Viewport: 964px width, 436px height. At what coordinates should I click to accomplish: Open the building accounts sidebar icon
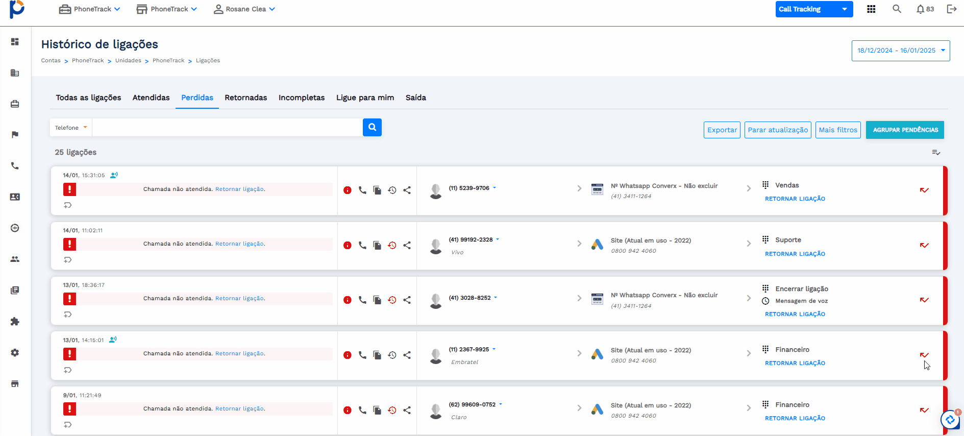pyautogui.click(x=15, y=73)
